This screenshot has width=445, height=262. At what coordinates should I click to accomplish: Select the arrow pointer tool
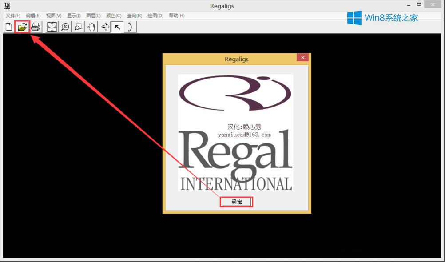(118, 27)
